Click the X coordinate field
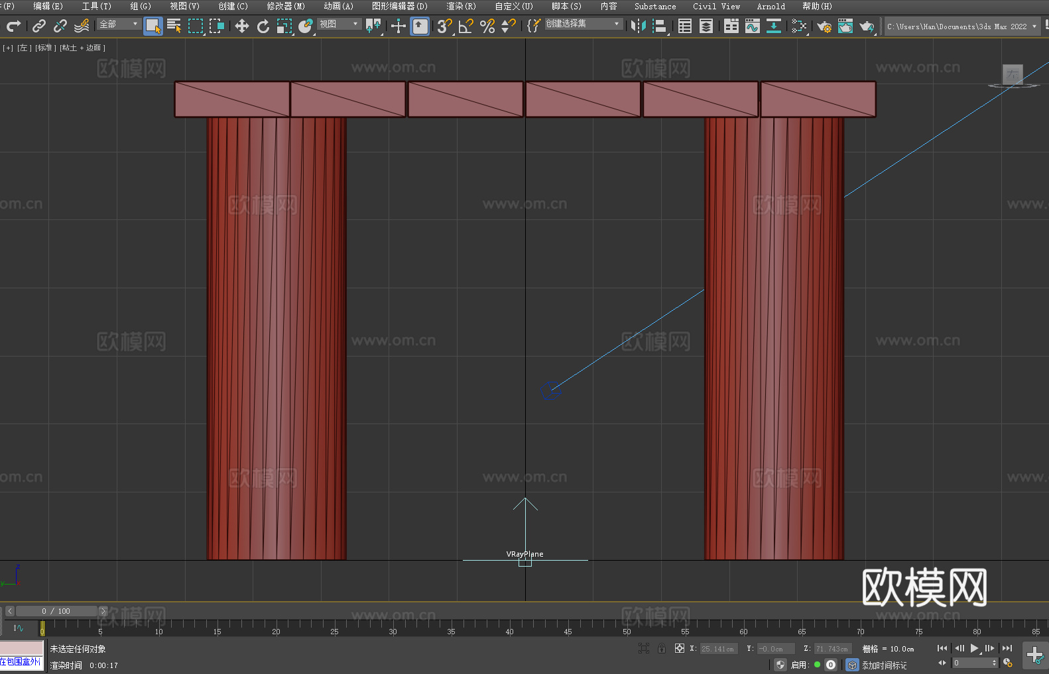1049x674 pixels. click(x=718, y=649)
